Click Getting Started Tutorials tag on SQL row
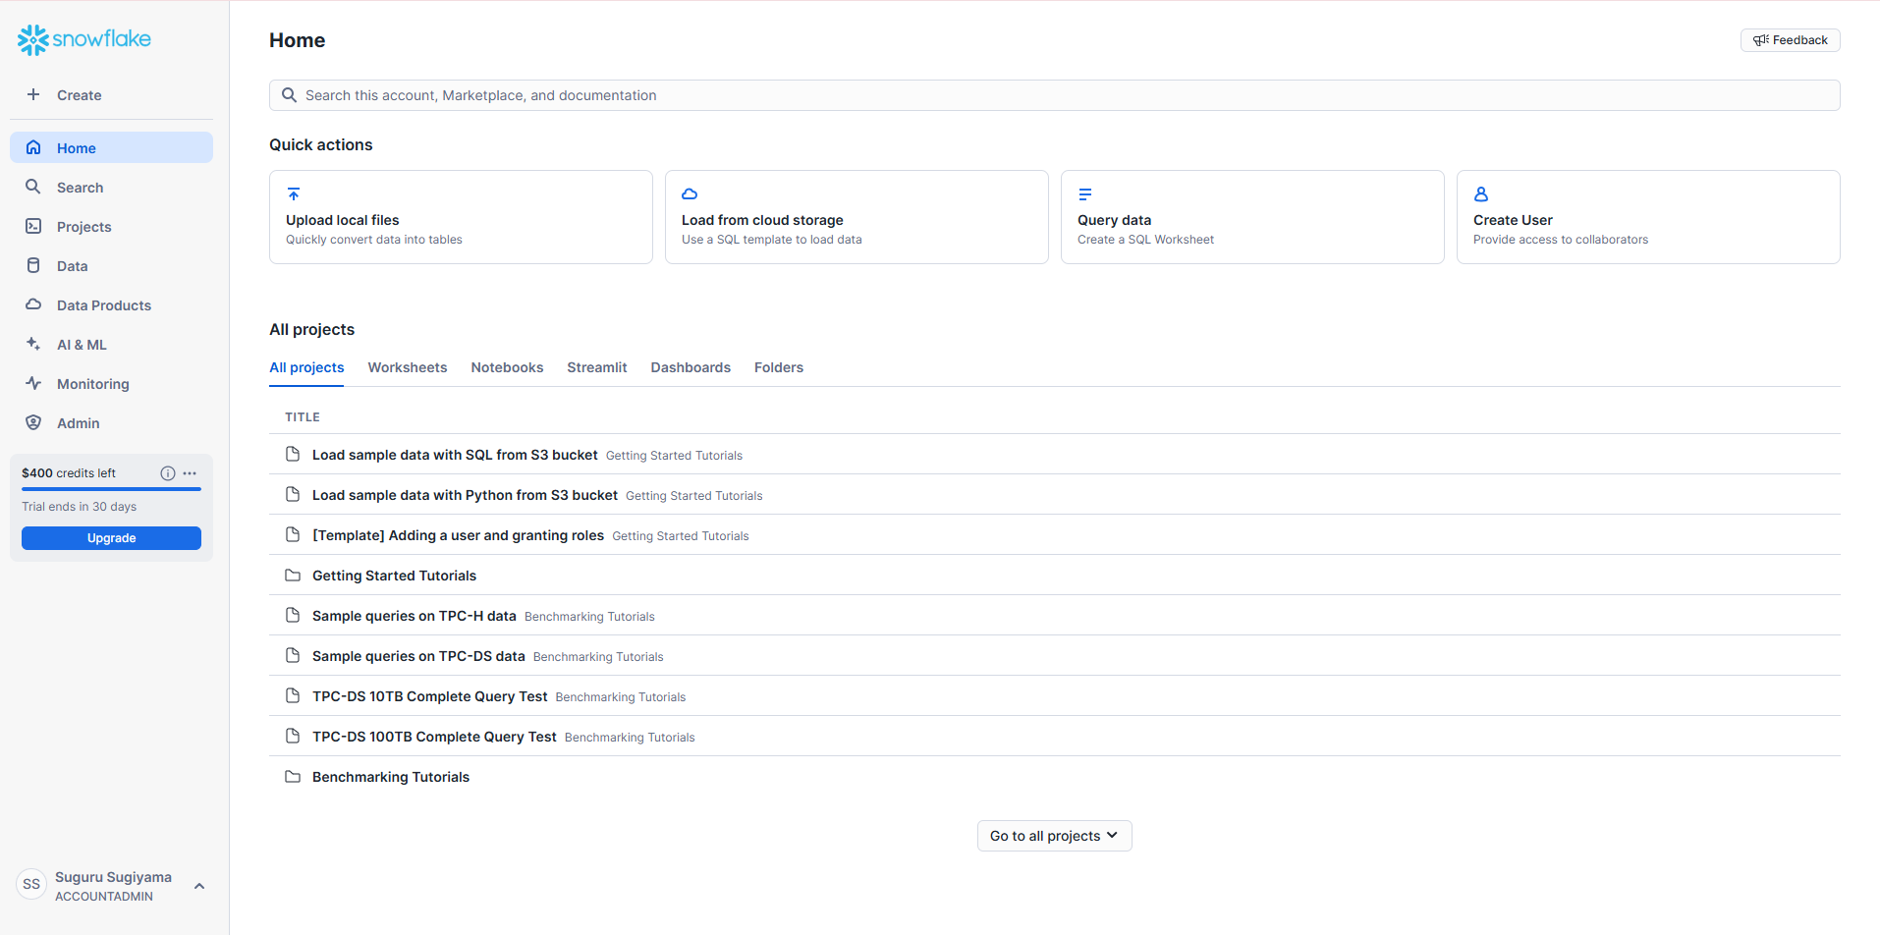Viewport: 1880px width, 935px height. pos(674,456)
